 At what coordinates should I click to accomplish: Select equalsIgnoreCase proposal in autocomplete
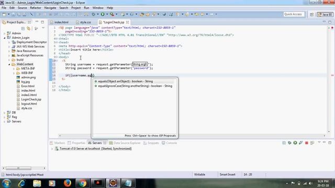pos(135,86)
